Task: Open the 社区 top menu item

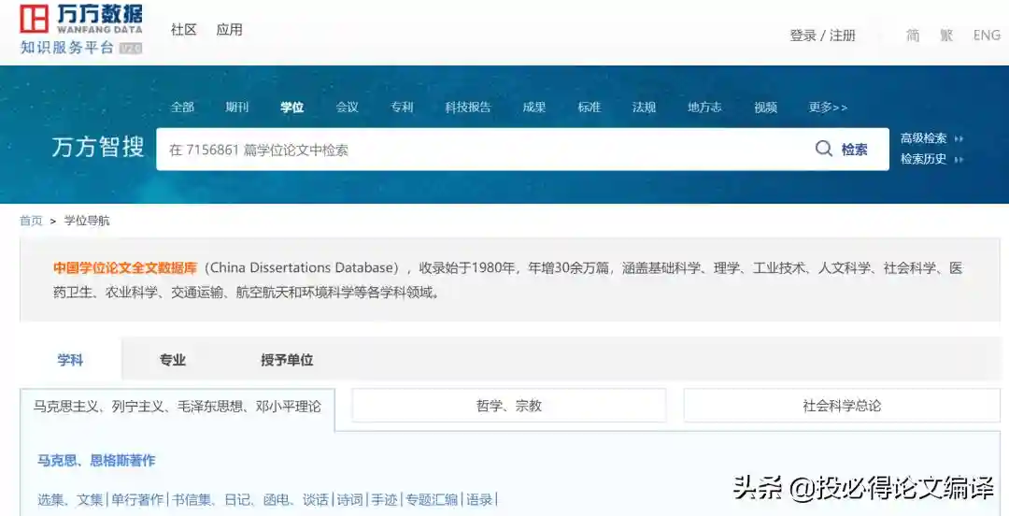Action: click(x=184, y=30)
